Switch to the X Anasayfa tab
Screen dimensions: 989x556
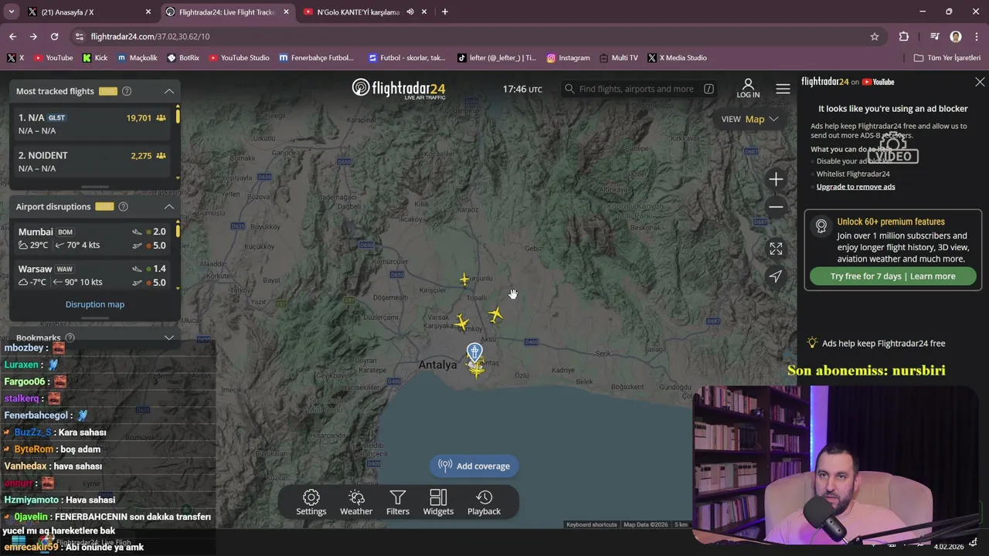click(x=89, y=12)
